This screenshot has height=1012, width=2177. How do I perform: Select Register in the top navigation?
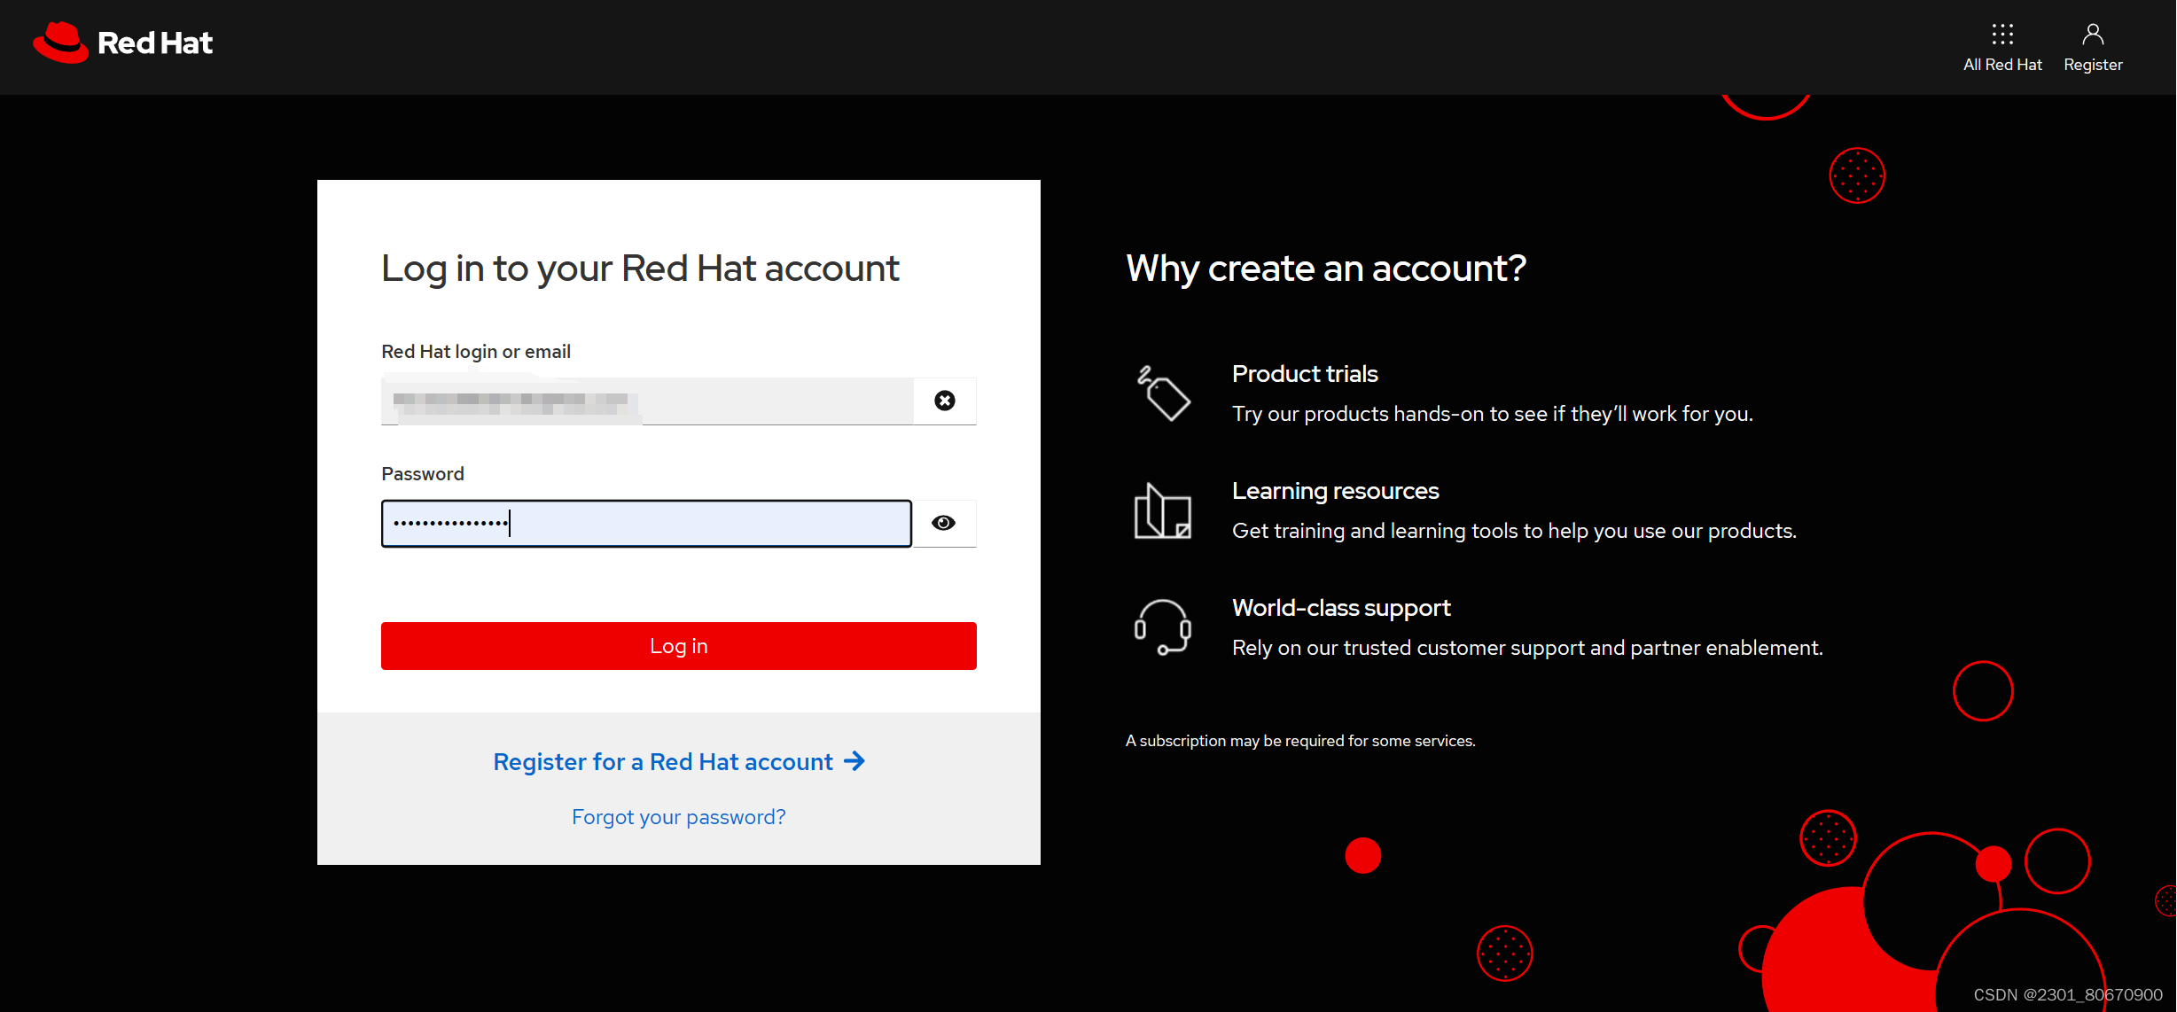click(2092, 44)
